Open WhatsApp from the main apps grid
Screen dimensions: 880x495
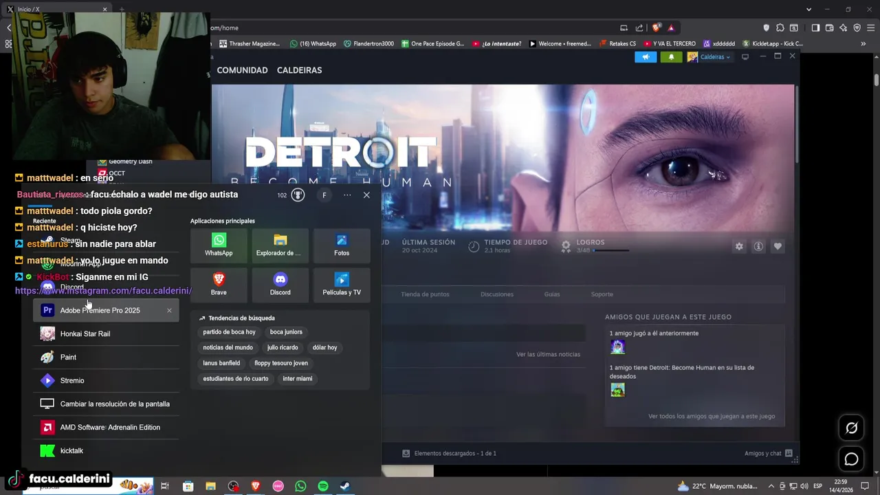click(219, 245)
